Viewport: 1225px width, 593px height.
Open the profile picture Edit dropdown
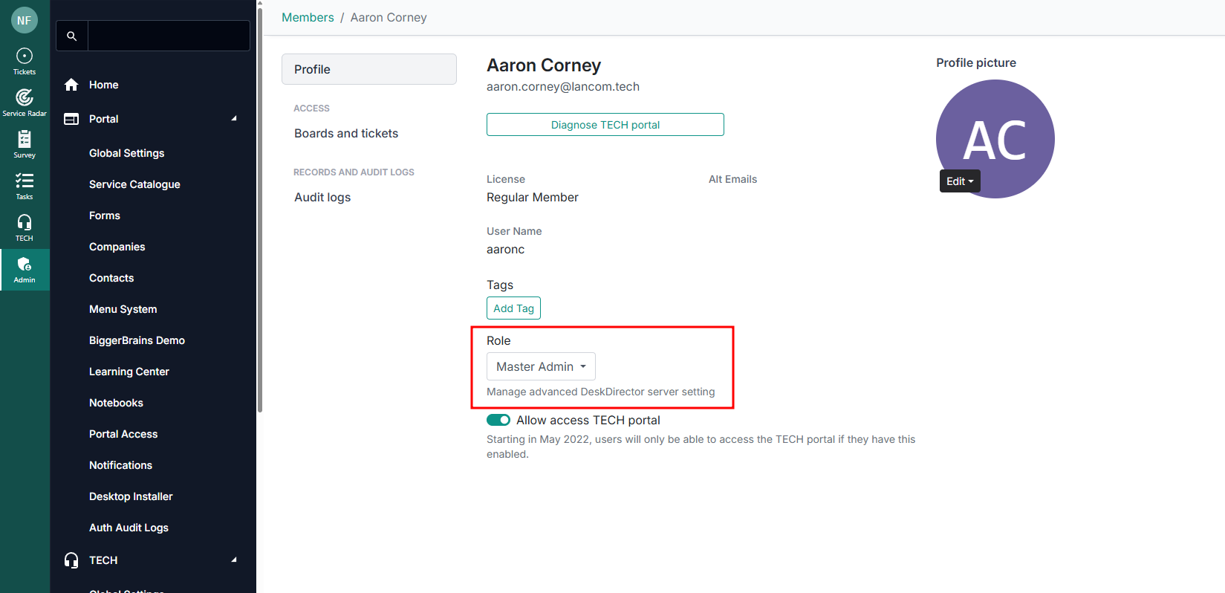960,181
